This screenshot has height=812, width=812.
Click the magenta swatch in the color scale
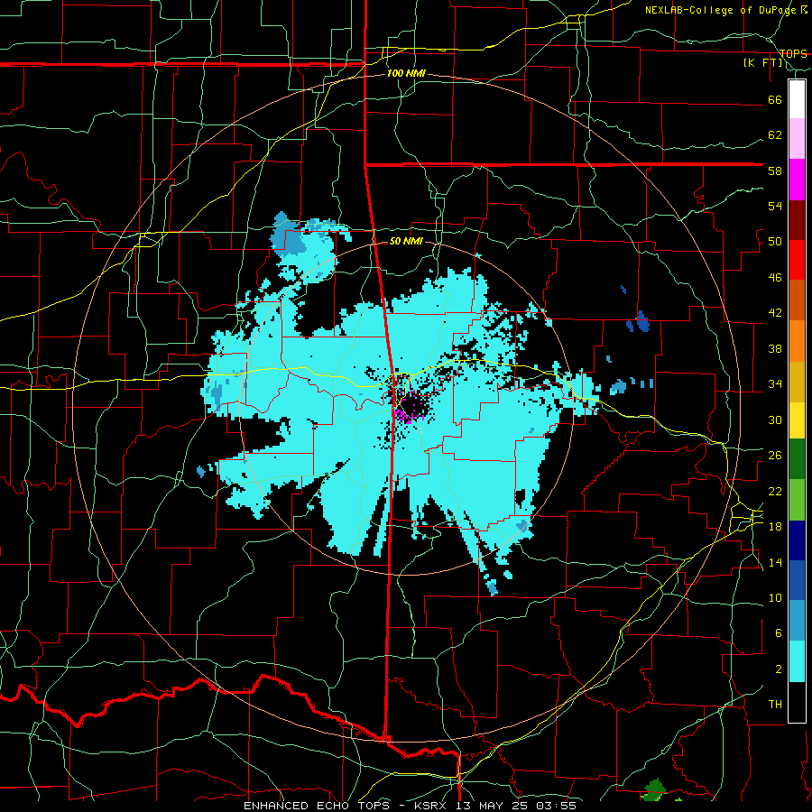point(797,180)
